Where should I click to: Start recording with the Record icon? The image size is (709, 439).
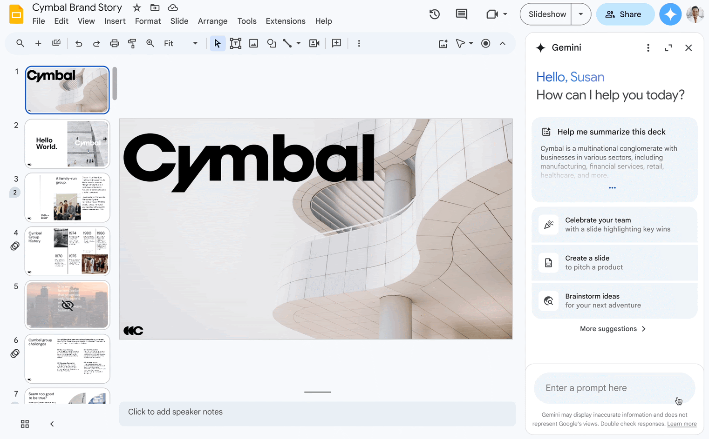(x=486, y=43)
